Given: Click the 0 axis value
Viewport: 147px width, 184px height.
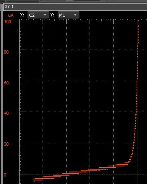Looking at the screenshot, I should (x=5, y=175).
